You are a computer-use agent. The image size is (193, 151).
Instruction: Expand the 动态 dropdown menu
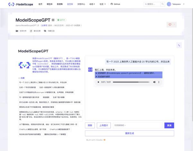pos(92,4)
